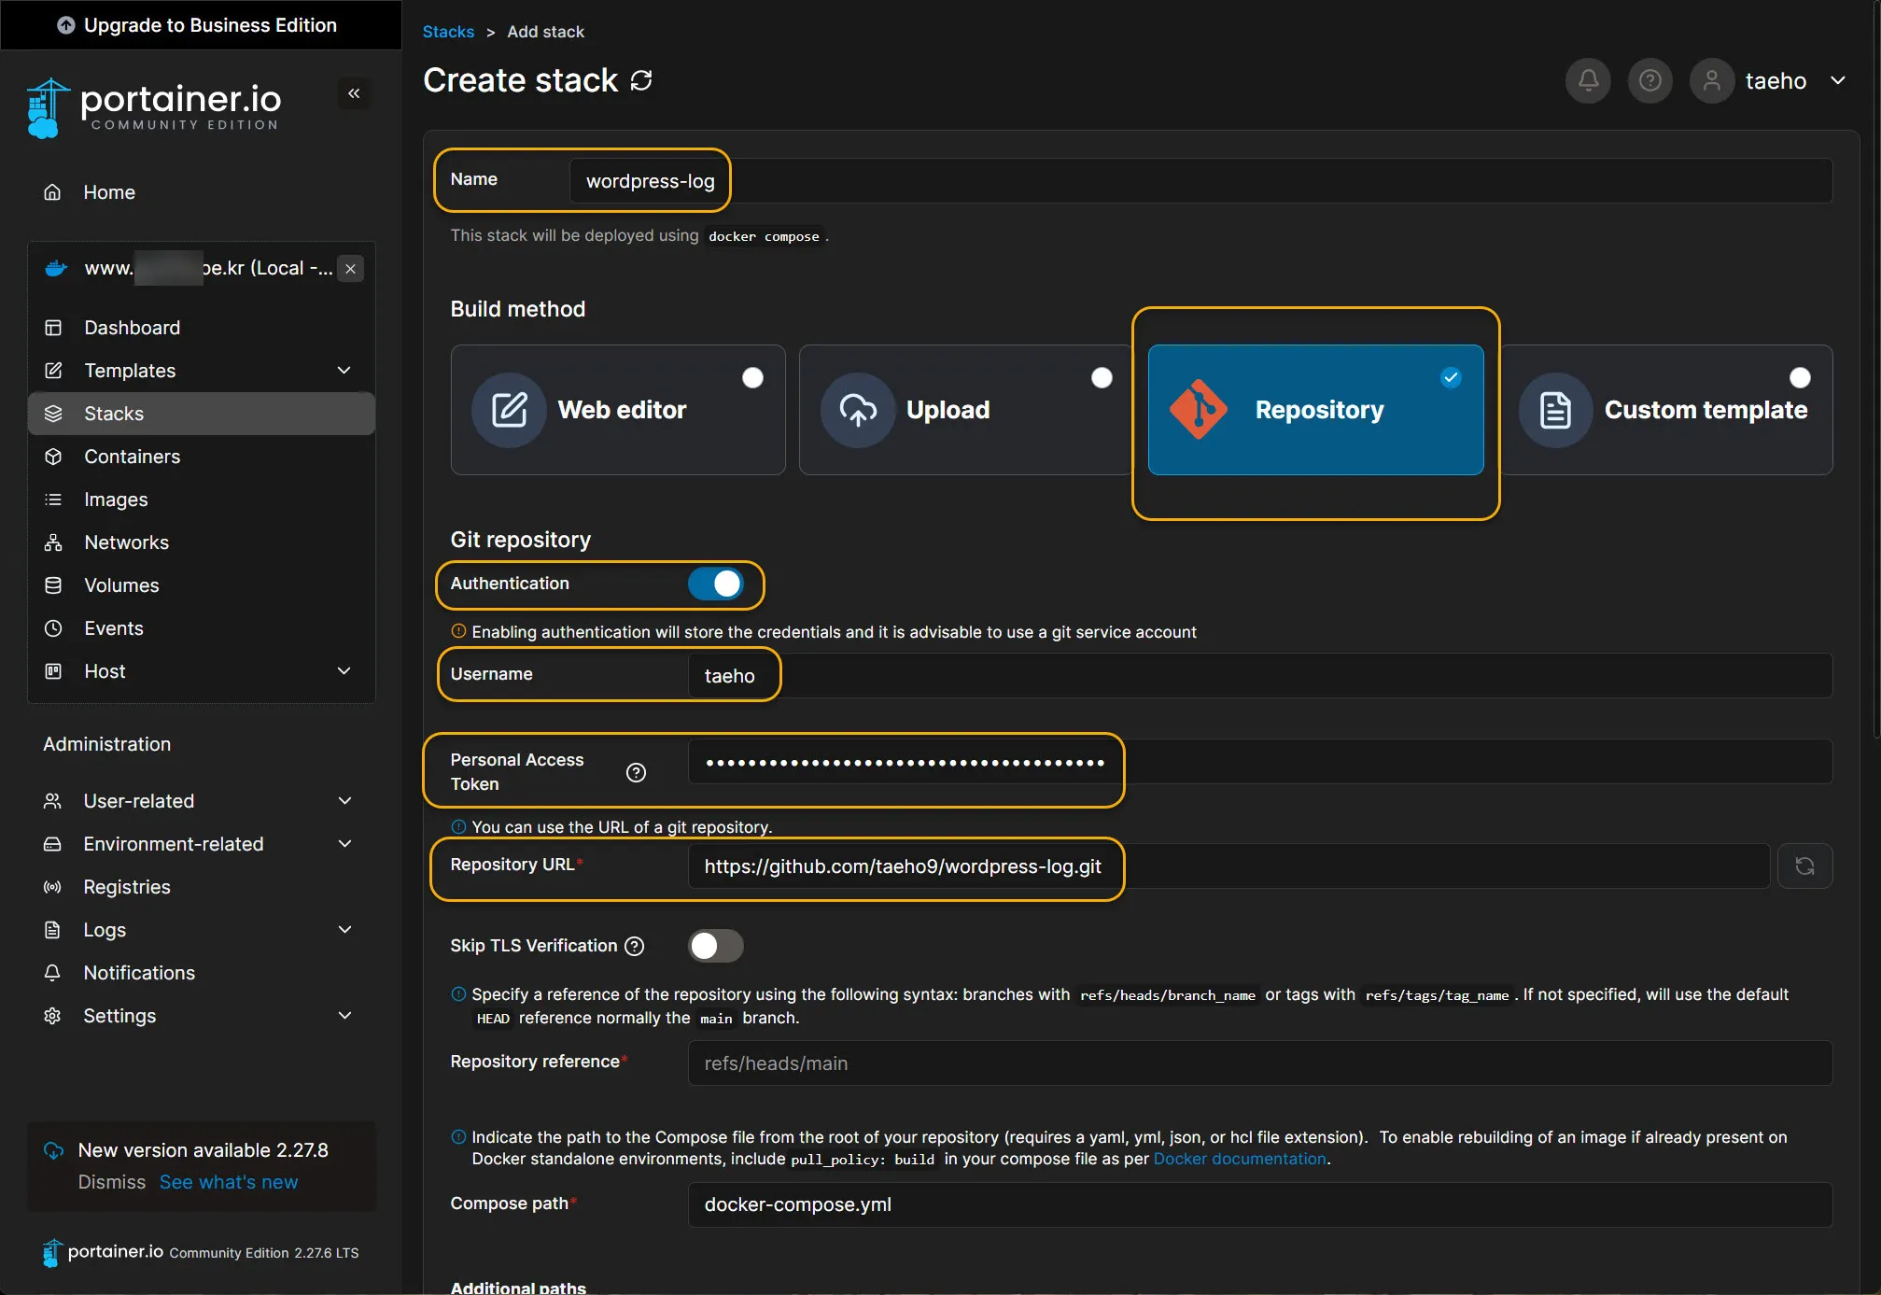Refresh the Repository URL field via reload icon
Viewport: 1881px width, 1295px height.
(x=1805, y=866)
